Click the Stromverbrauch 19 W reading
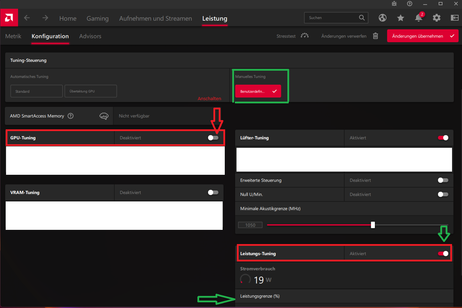Image resolution: width=462 pixels, height=308 pixels. pos(262,280)
